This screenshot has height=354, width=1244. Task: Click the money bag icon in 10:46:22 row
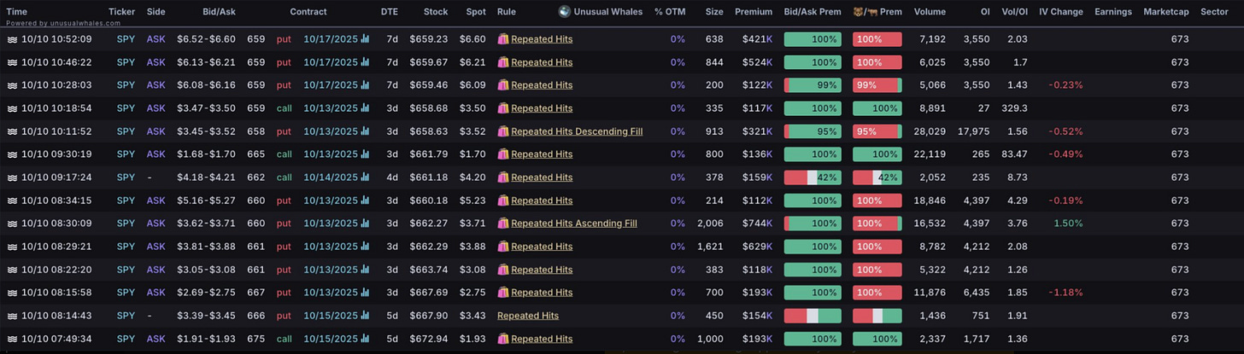click(x=503, y=62)
